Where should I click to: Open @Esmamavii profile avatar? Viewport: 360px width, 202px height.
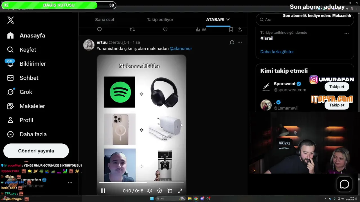tap(266, 105)
